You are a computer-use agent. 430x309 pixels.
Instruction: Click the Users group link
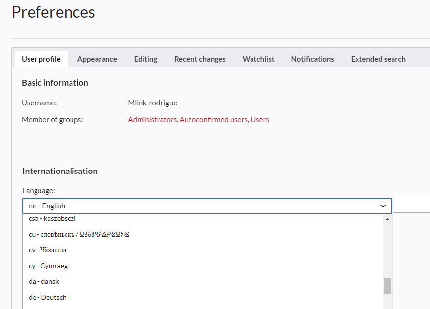[x=260, y=120]
